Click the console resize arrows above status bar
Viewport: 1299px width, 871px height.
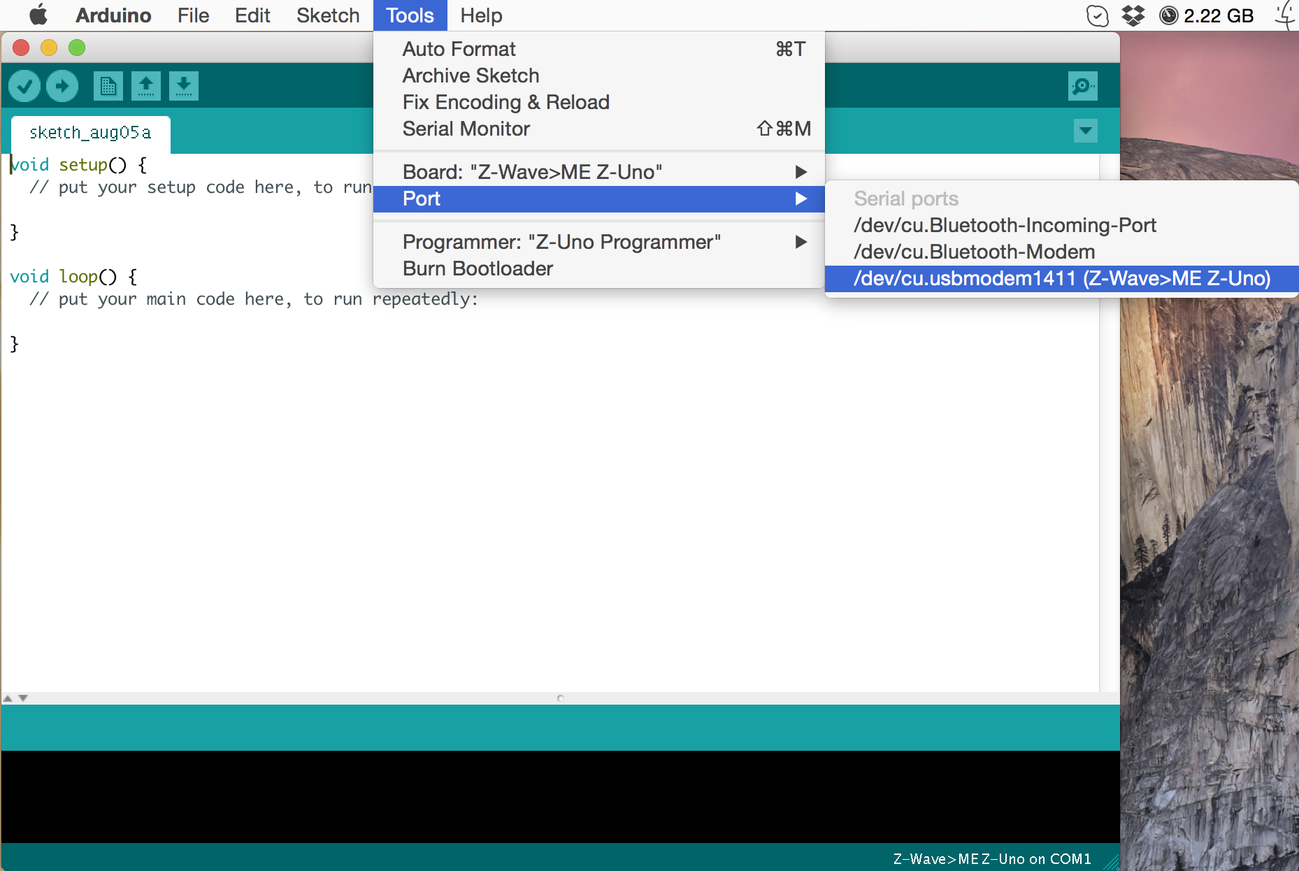click(x=15, y=698)
